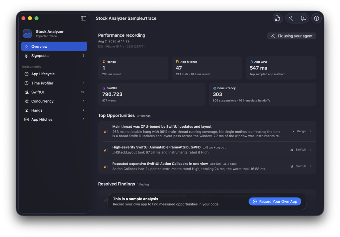Expand chevron on AnimatableFrameAttributeVFD row
This screenshot has height=237, width=340.
[310, 149]
